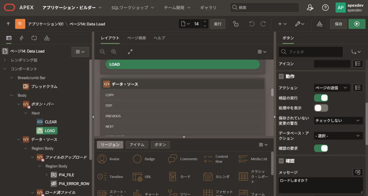Click the アプリケーション101 breadcrumb link
Viewport: 368px width, 196px height.
[46, 24]
